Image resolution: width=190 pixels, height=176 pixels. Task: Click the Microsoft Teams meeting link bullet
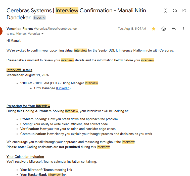(x=46, y=170)
